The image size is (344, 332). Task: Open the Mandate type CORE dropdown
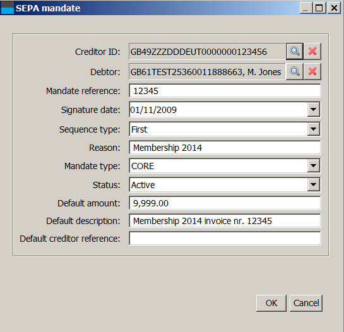pyautogui.click(x=313, y=165)
